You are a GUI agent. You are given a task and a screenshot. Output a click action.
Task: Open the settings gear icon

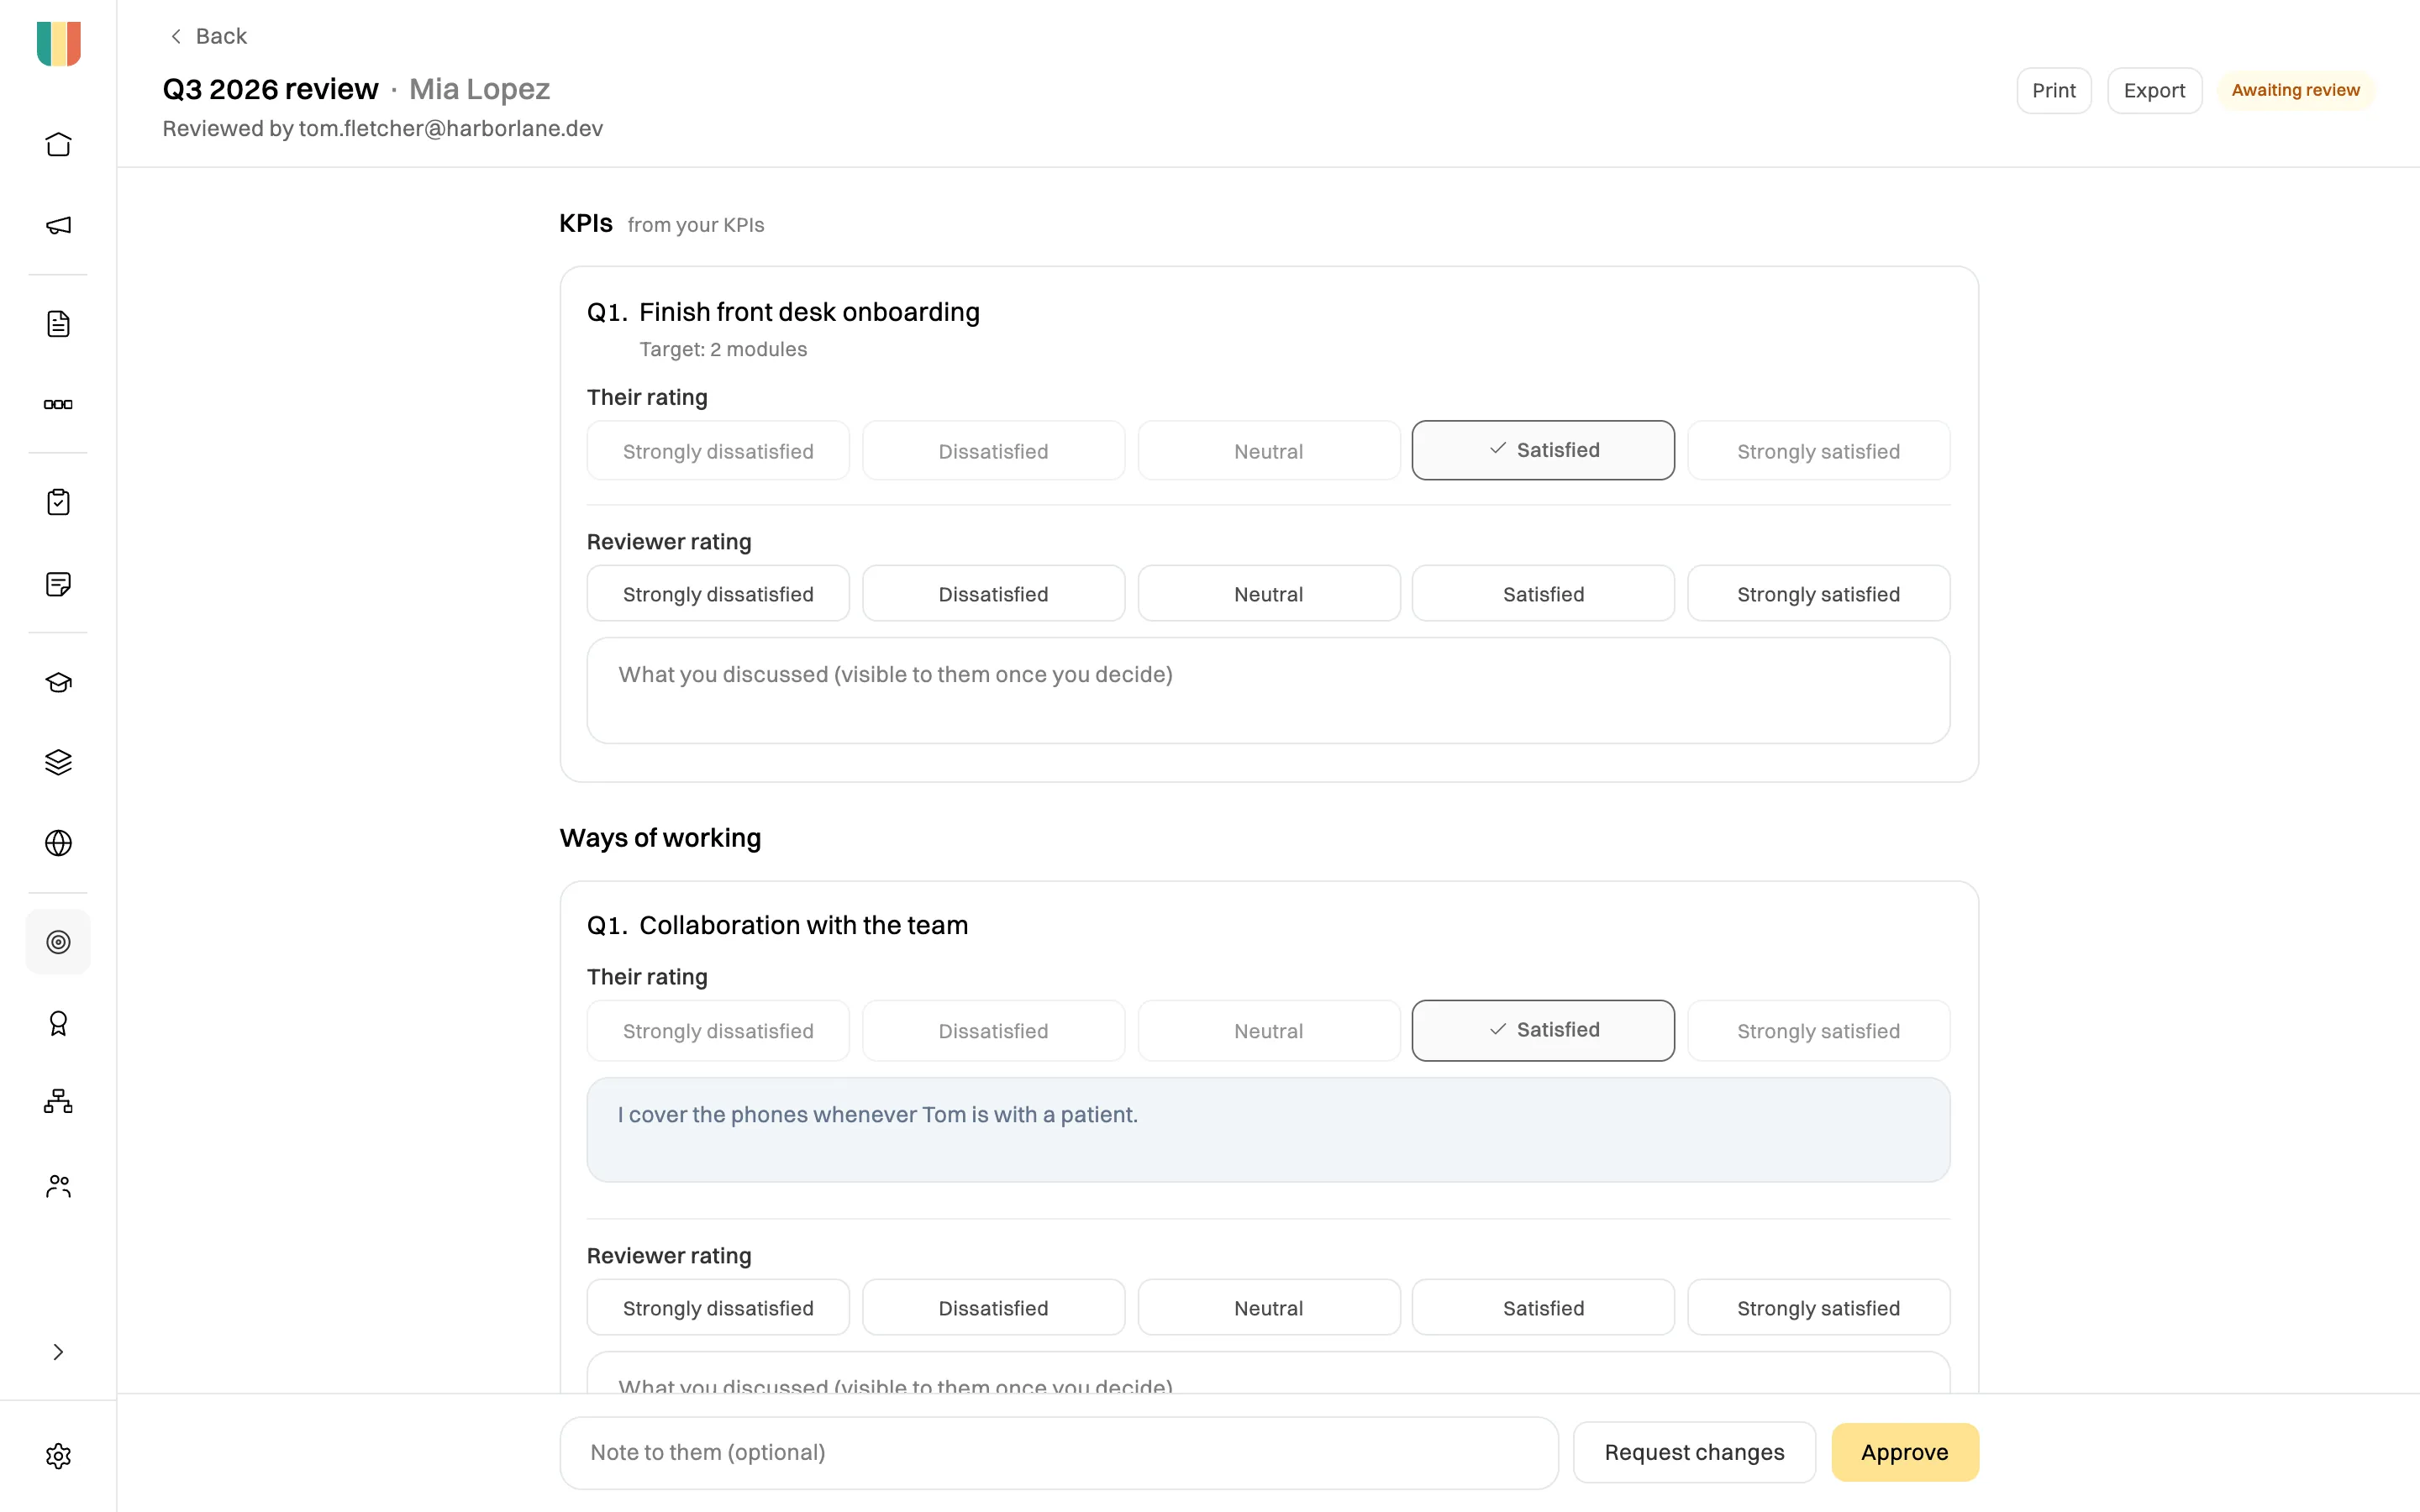[x=58, y=1456]
